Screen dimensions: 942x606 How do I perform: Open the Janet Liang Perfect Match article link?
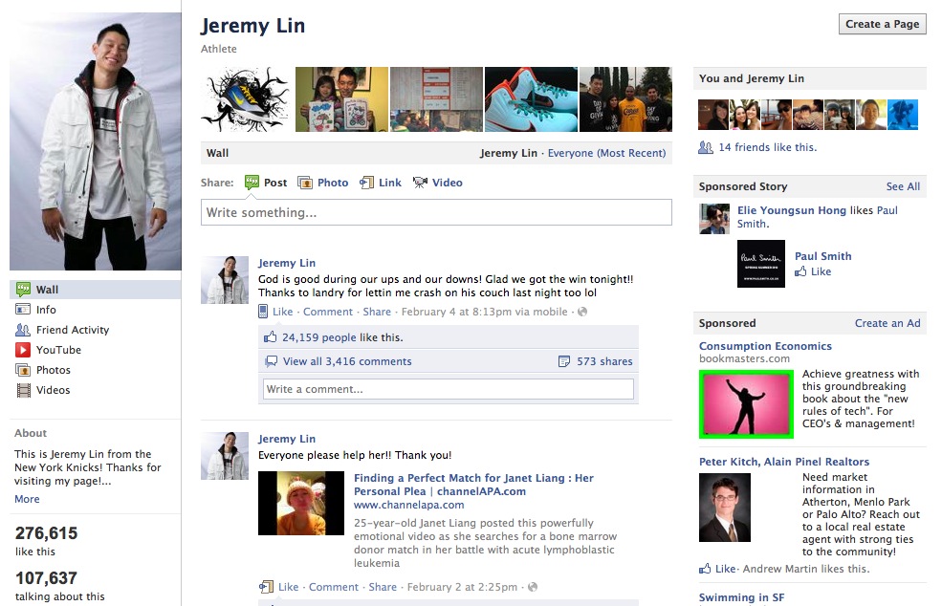[473, 485]
